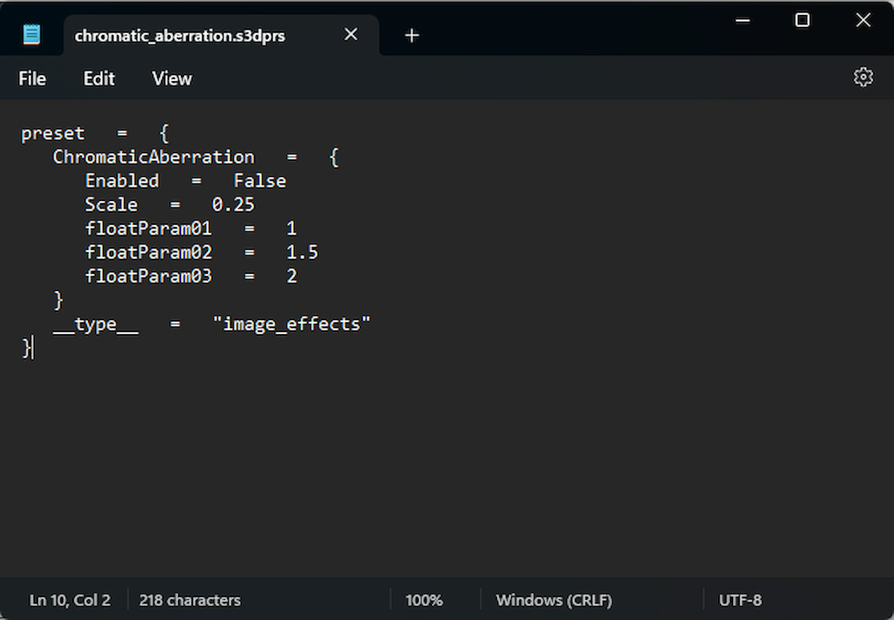894x620 pixels.
Task: Minimize the Notepad window
Action: click(743, 21)
